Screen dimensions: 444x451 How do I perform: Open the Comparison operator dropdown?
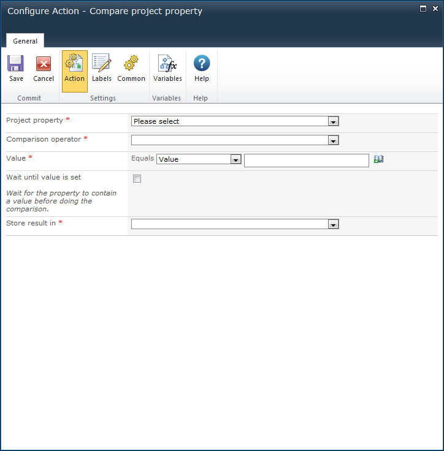pyautogui.click(x=235, y=140)
